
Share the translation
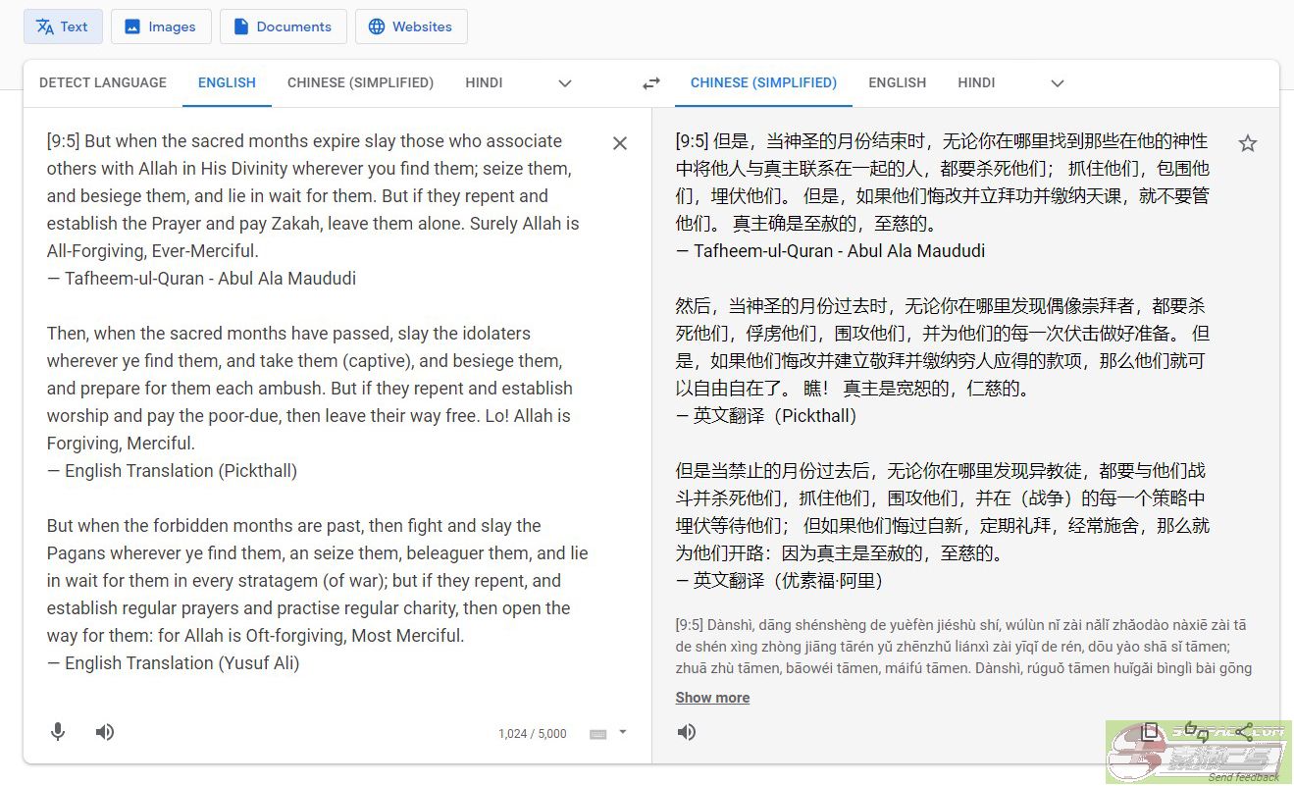pos(1244,732)
